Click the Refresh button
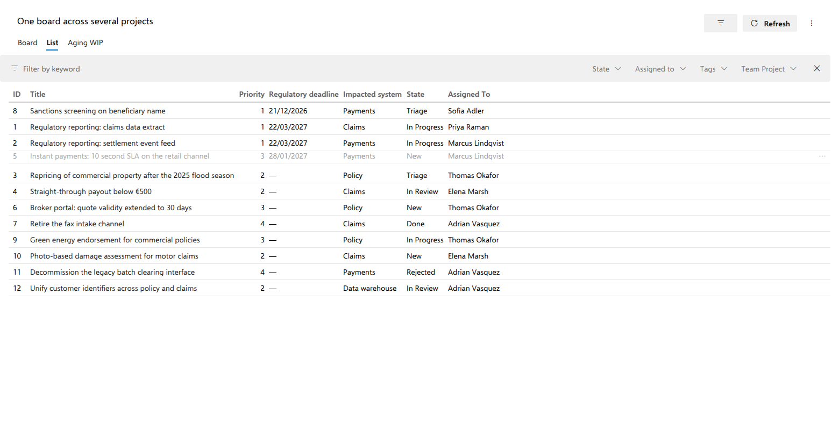This screenshot has width=839, height=430. tap(770, 23)
